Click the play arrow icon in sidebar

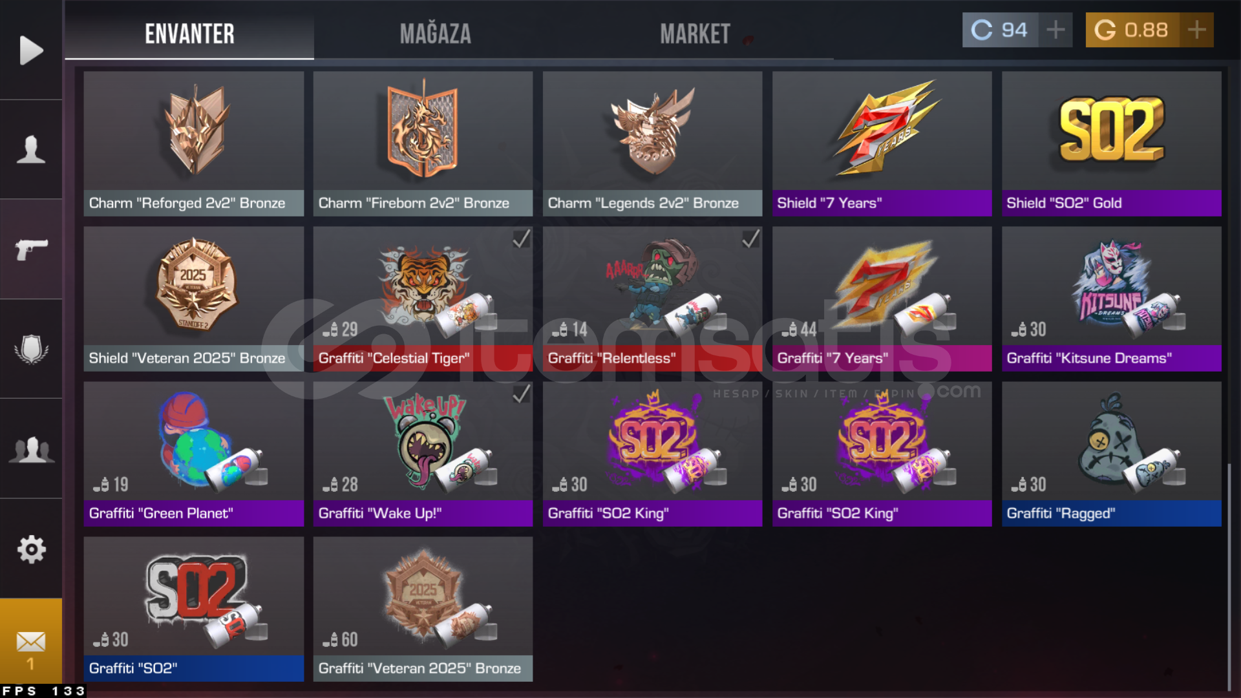tap(31, 50)
